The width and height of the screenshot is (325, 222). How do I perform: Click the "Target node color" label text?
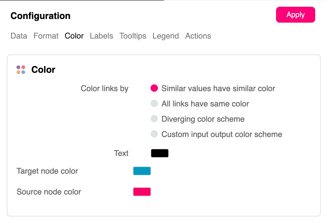[x=47, y=171]
